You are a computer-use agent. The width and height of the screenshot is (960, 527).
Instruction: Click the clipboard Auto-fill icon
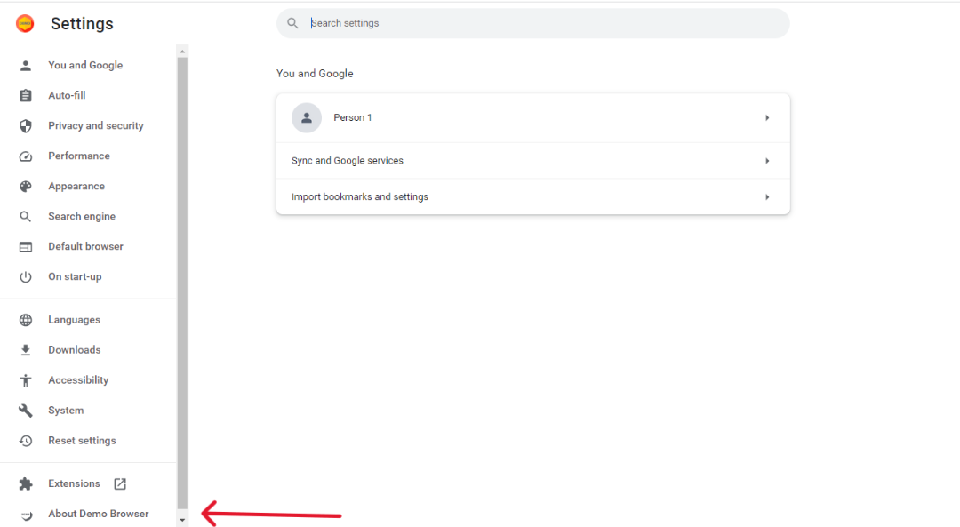coord(26,95)
